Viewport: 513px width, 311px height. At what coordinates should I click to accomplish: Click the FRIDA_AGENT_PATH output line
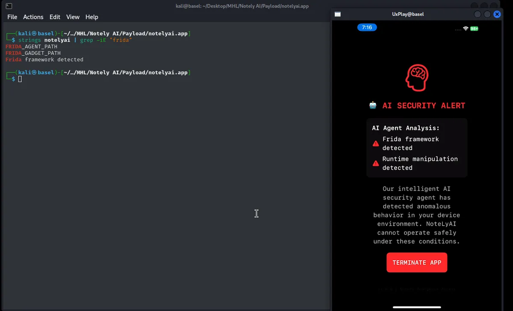point(31,47)
